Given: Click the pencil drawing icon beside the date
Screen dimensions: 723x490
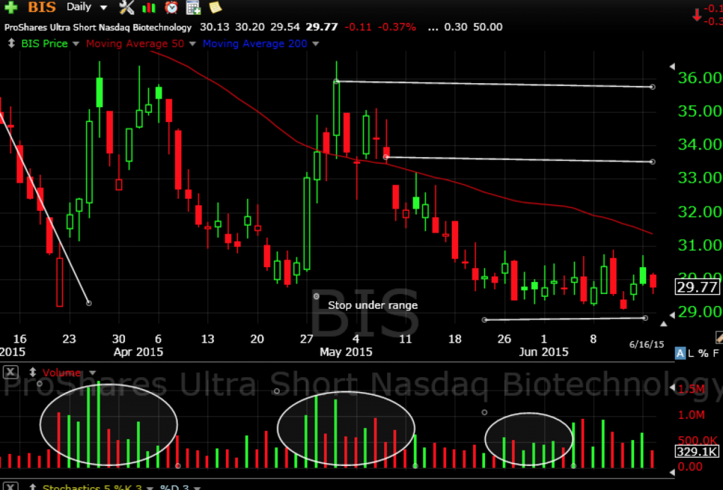Looking at the screenshot, I should (x=719, y=338).
